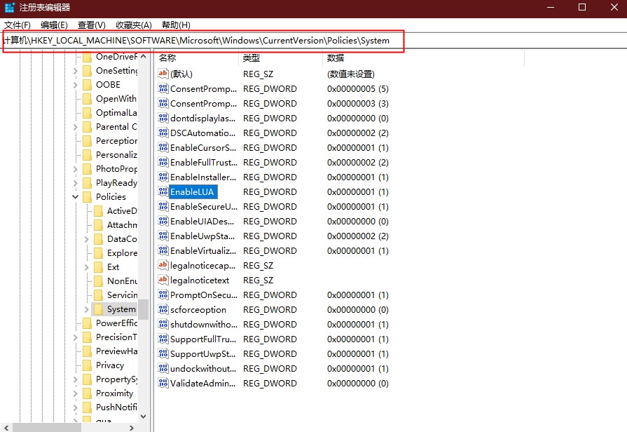Expand the PrecisionT tree node

point(75,337)
